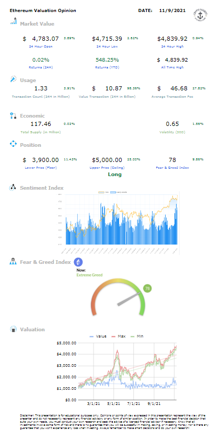
Task: Click the Total Supply (in Million) label
Action: (41, 132)
